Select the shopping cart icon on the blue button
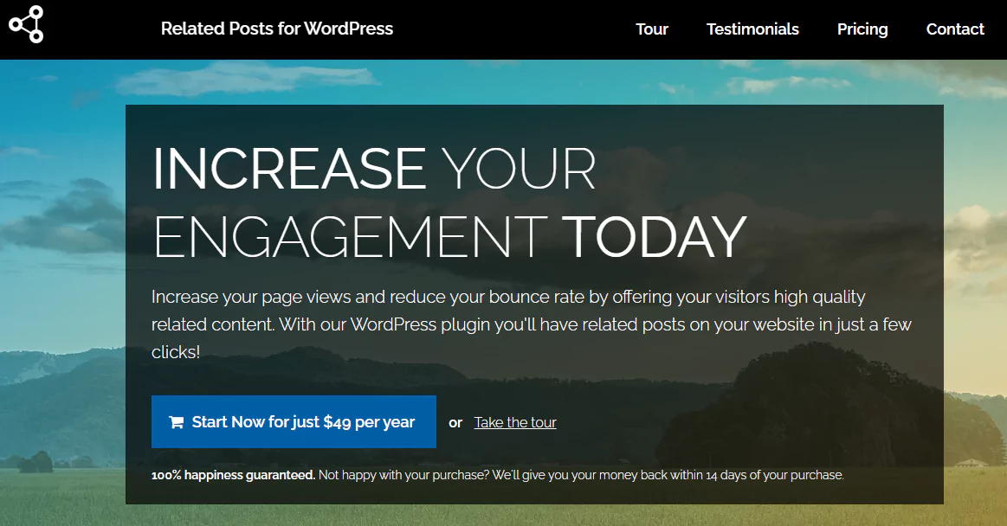The image size is (1007, 526). pyautogui.click(x=176, y=421)
